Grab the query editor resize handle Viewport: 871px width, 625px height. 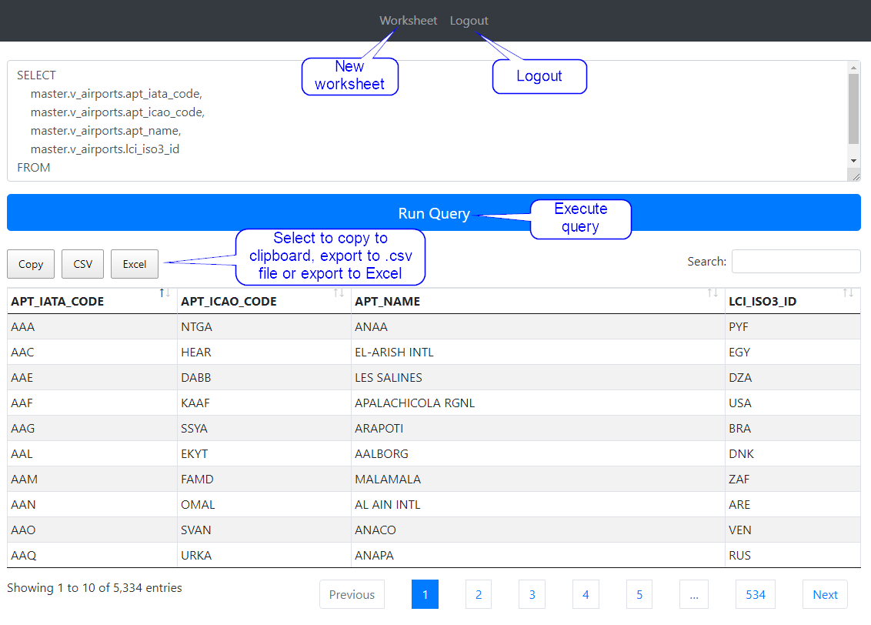click(856, 176)
